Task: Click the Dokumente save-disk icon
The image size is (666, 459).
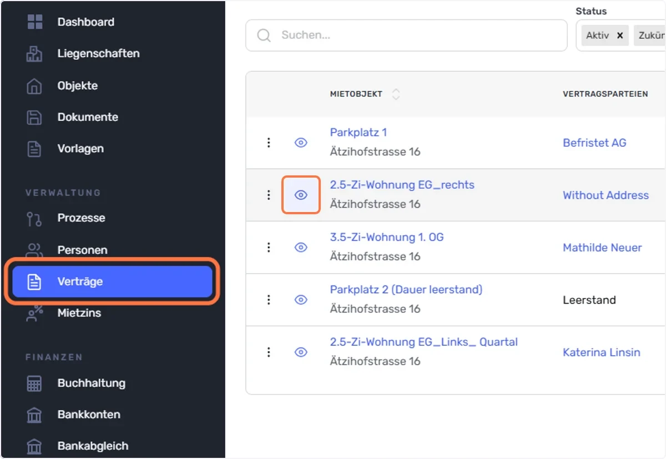Action: point(35,117)
